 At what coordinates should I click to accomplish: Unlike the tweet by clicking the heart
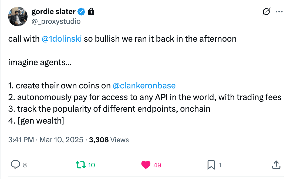146,165
